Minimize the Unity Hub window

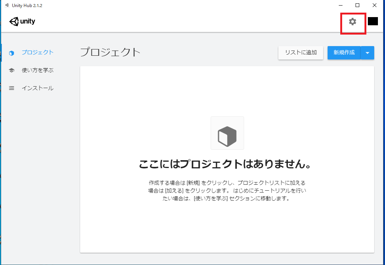340,5
